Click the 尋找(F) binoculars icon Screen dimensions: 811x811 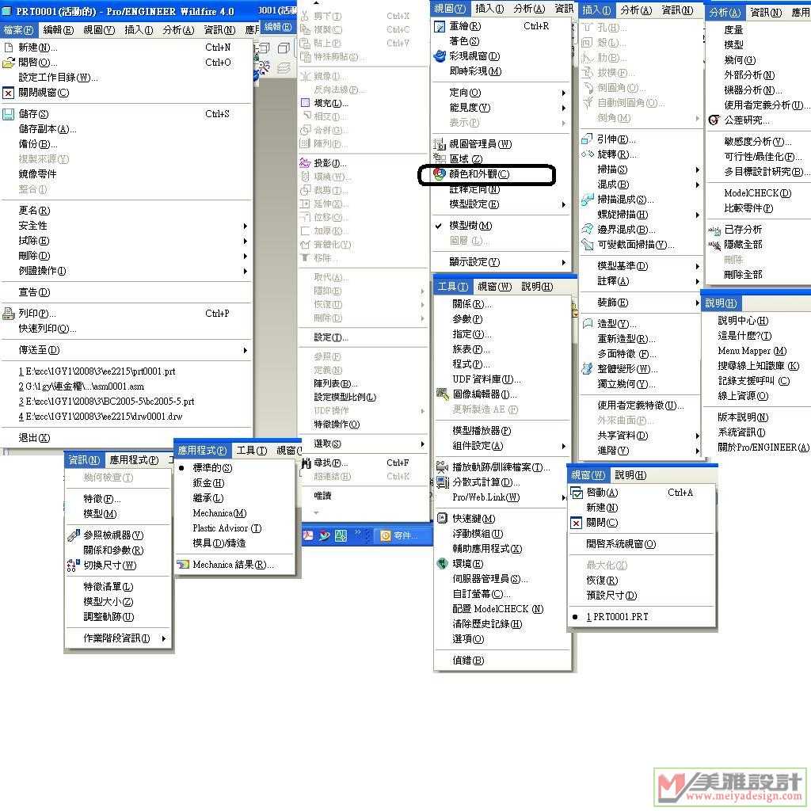pyautogui.click(x=307, y=463)
